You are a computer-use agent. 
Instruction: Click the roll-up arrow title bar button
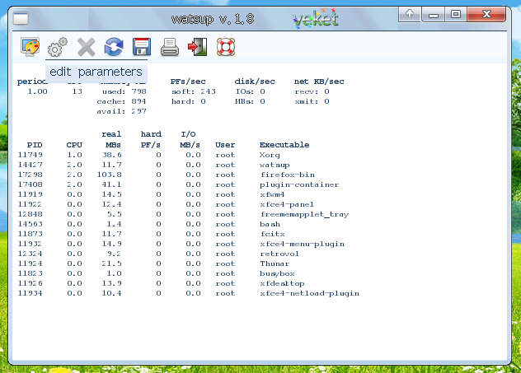pos(410,14)
